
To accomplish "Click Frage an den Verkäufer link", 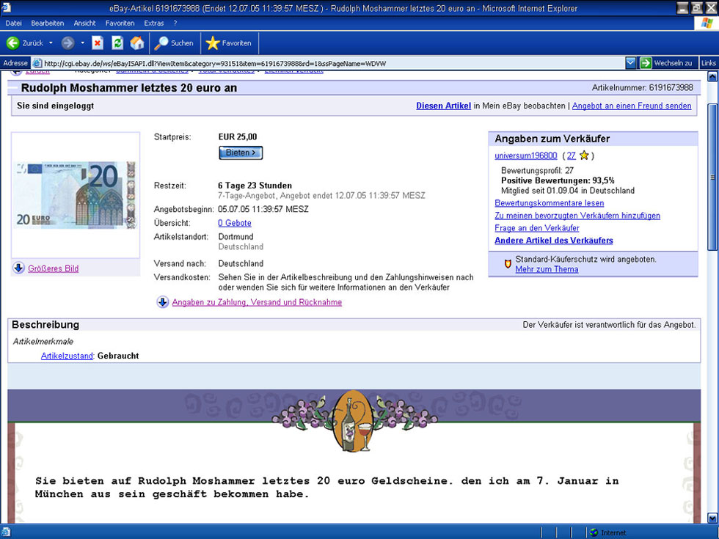I will tap(537, 228).
